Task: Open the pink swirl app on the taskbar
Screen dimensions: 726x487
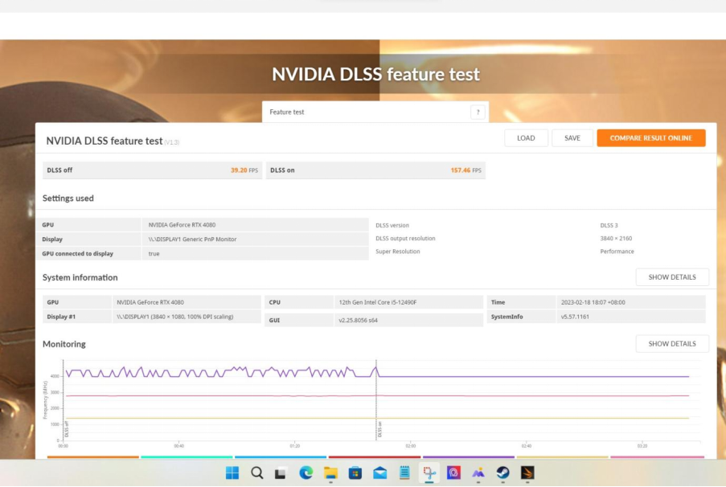Action: point(453,473)
